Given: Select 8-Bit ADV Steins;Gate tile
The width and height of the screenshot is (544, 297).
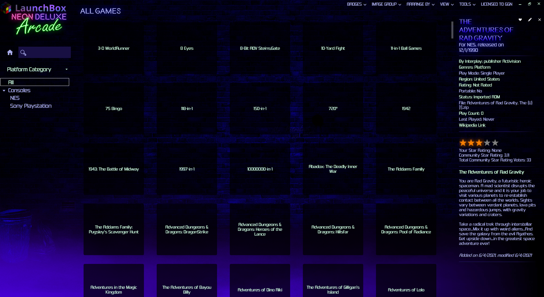Looking at the screenshot, I should point(260,48).
